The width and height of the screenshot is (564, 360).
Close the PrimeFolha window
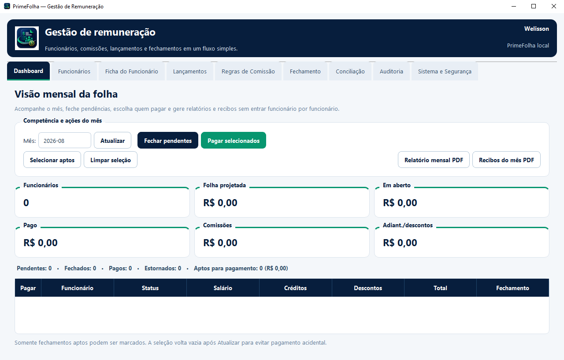tap(554, 6)
